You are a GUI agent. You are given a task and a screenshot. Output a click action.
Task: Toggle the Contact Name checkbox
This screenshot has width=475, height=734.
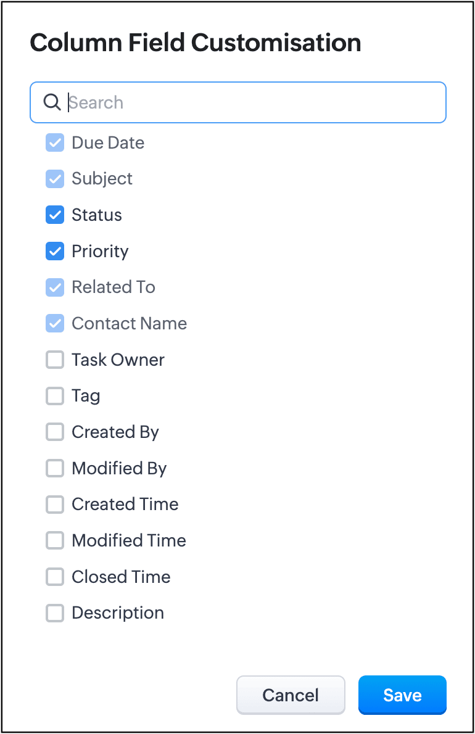55,324
